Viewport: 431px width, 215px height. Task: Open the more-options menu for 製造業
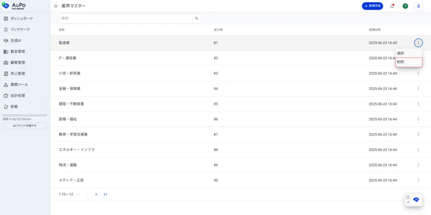click(x=418, y=42)
